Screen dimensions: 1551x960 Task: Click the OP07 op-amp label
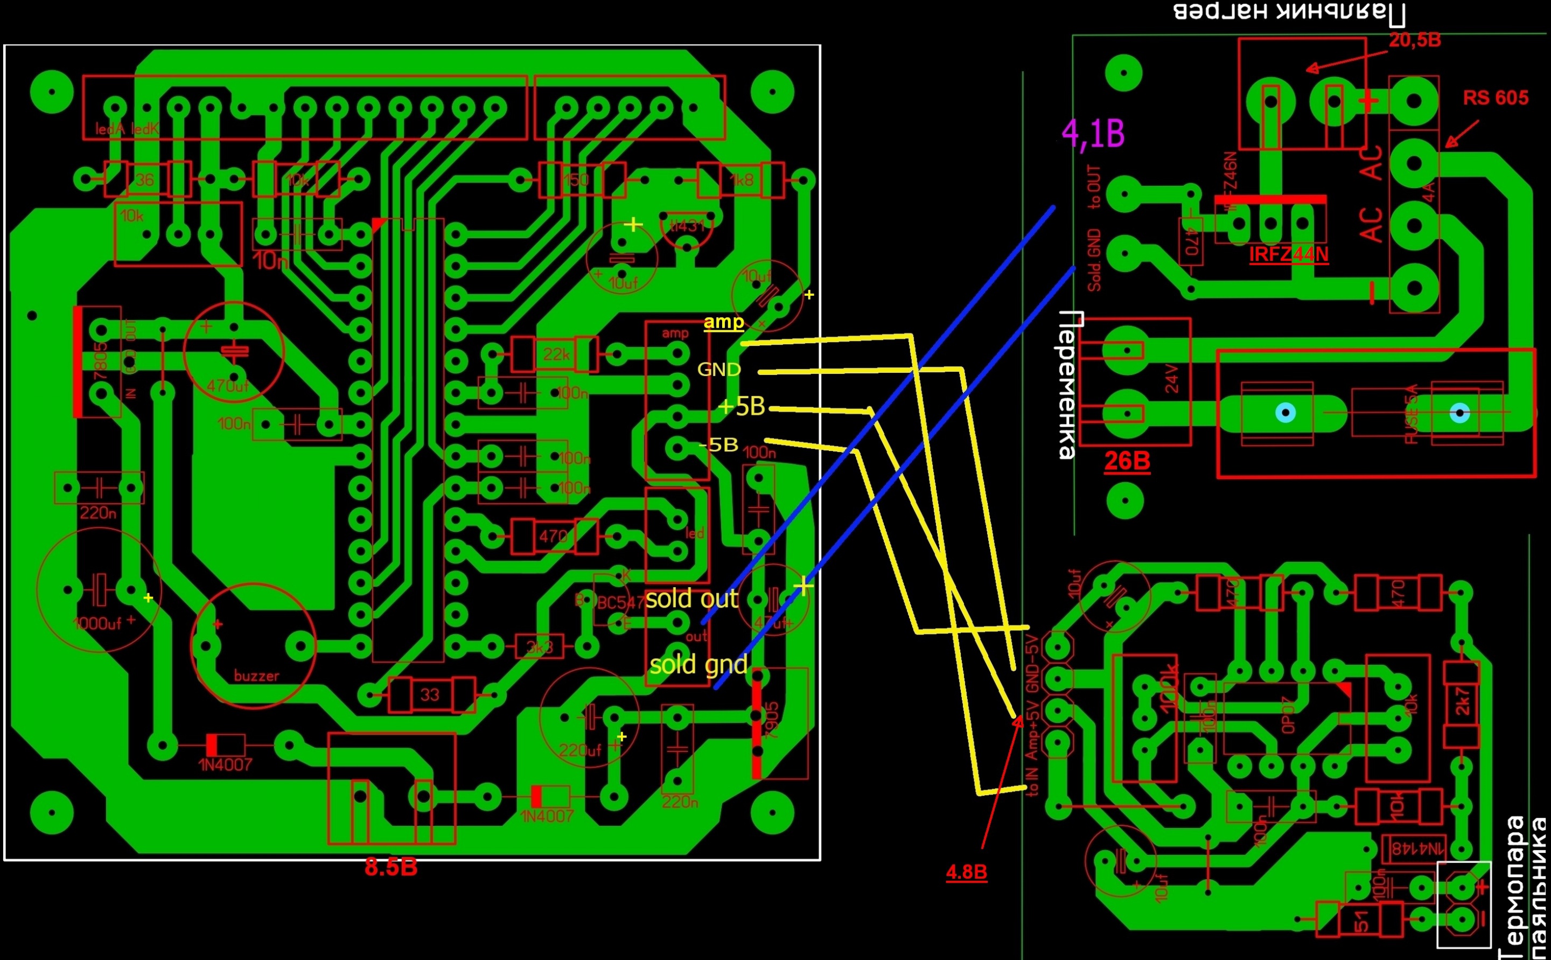click(x=1288, y=716)
